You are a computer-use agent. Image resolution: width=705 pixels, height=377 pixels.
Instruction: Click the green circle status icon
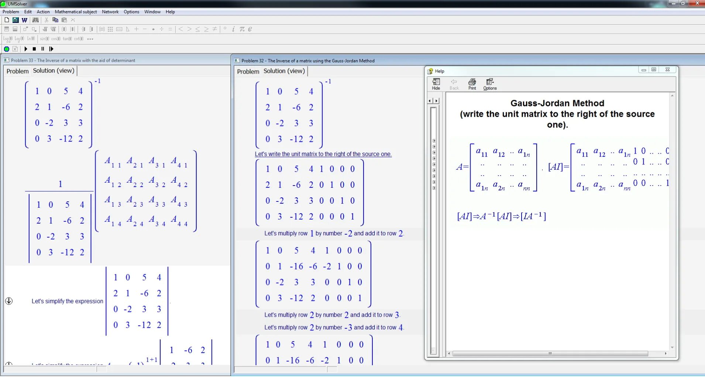7,49
